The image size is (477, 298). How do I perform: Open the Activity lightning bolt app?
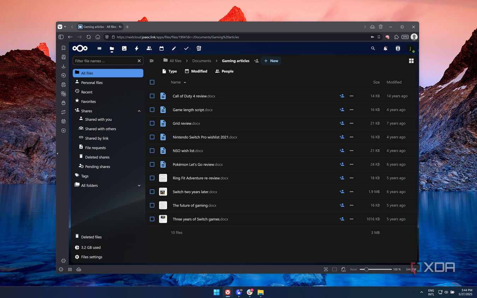[137, 48]
